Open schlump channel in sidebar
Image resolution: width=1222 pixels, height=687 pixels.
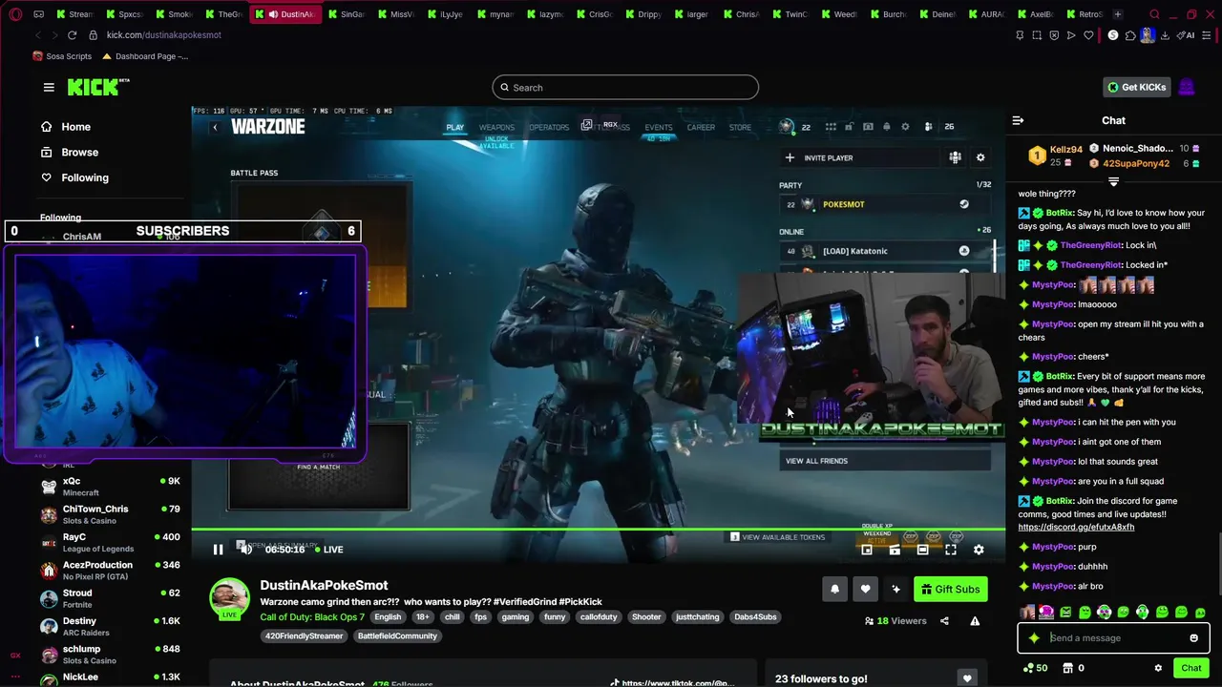tap(110, 654)
